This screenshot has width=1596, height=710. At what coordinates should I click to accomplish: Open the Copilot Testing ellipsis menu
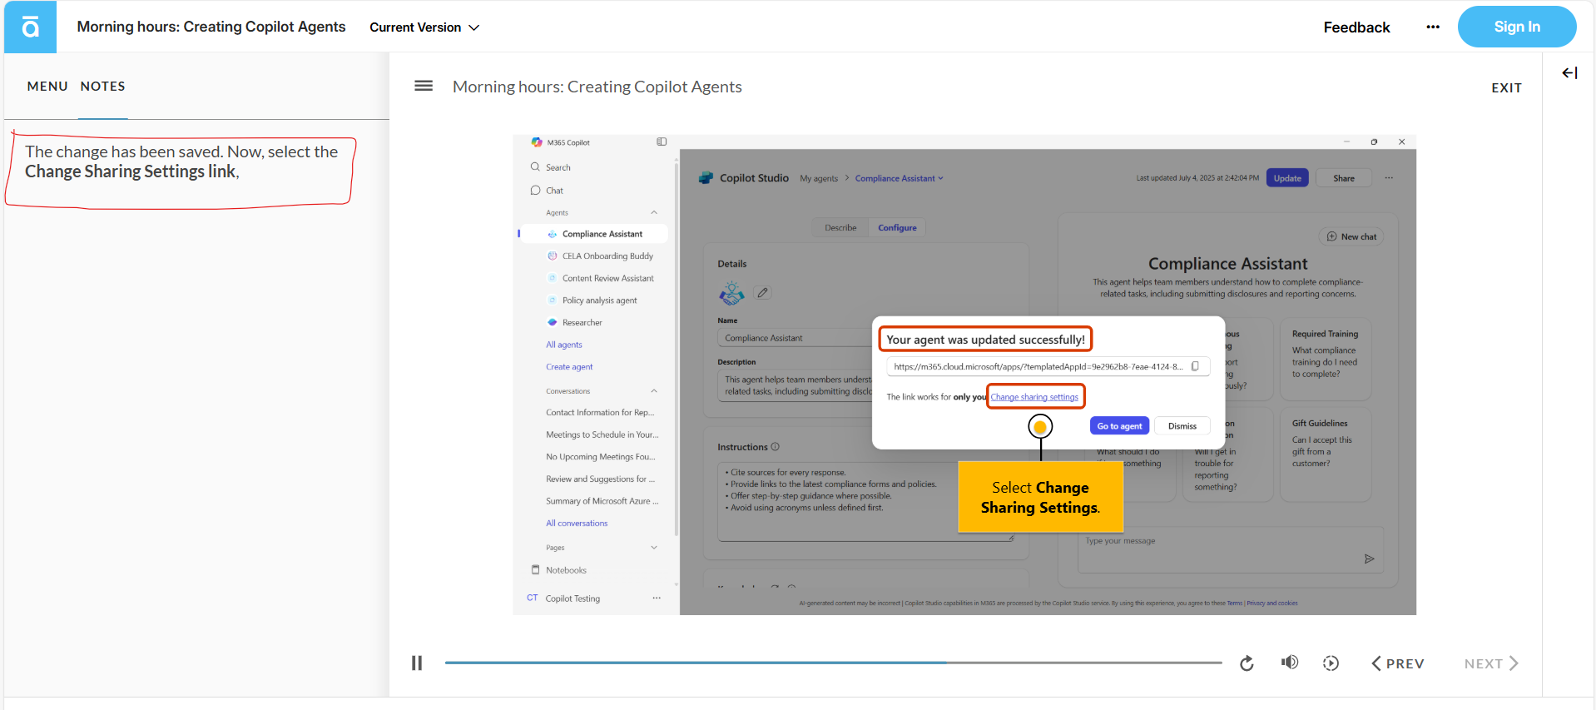(657, 598)
